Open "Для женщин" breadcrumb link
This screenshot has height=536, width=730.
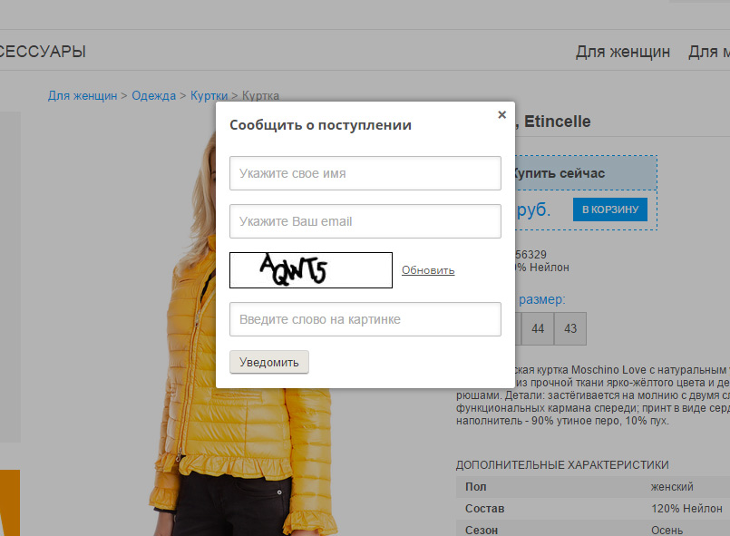coord(83,95)
